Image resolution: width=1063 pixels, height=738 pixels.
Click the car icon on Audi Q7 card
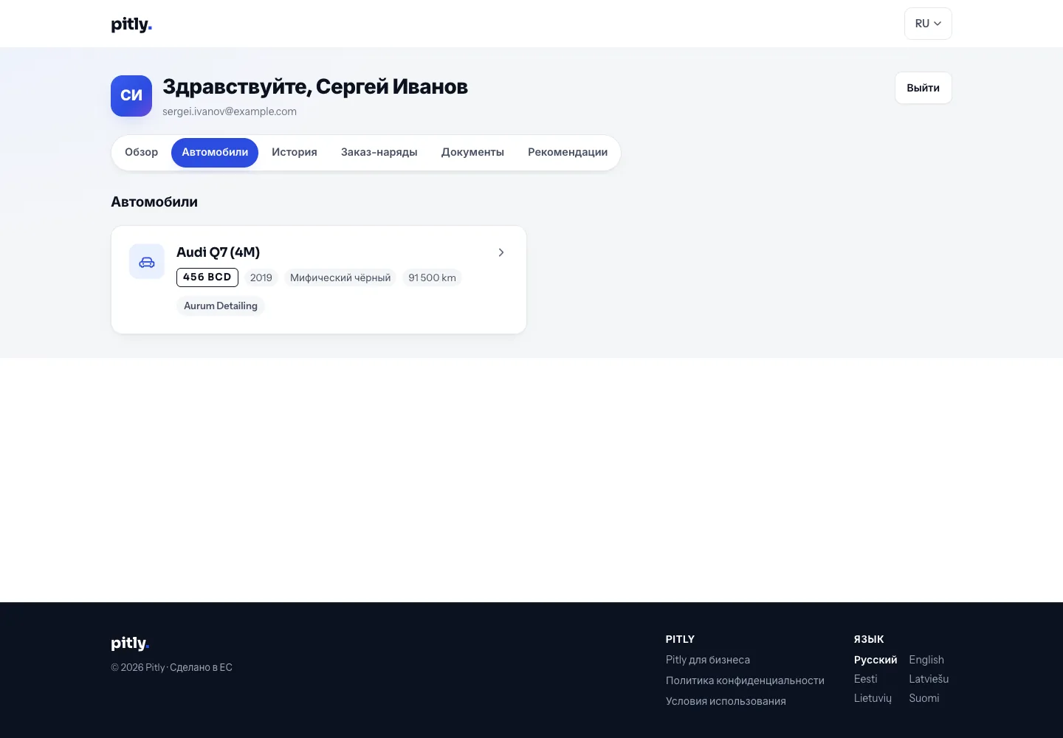click(x=147, y=262)
